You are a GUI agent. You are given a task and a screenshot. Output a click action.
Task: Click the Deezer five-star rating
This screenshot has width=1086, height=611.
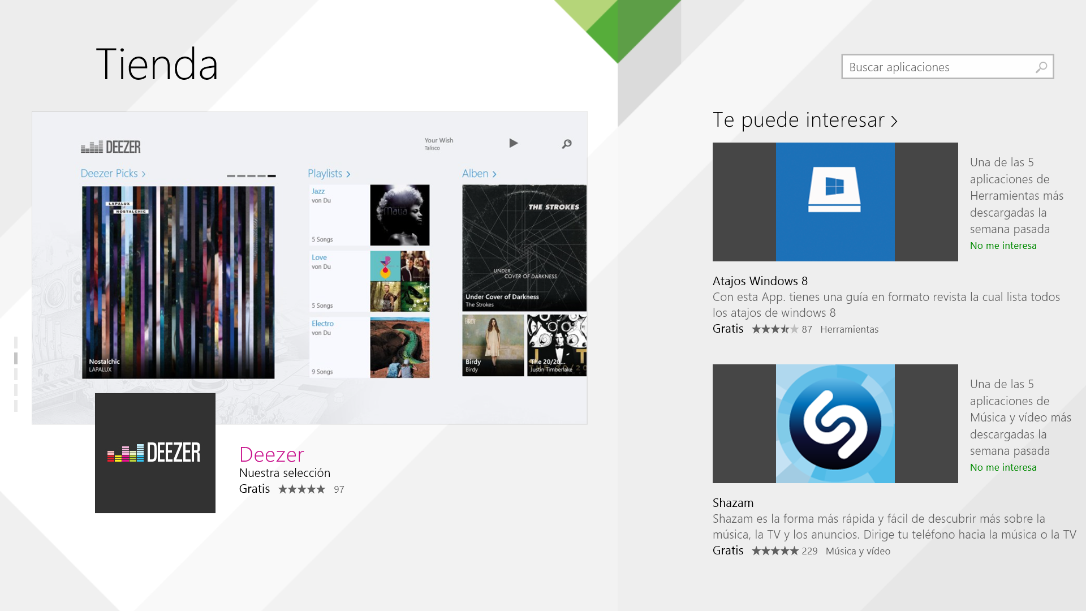pos(301,489)
